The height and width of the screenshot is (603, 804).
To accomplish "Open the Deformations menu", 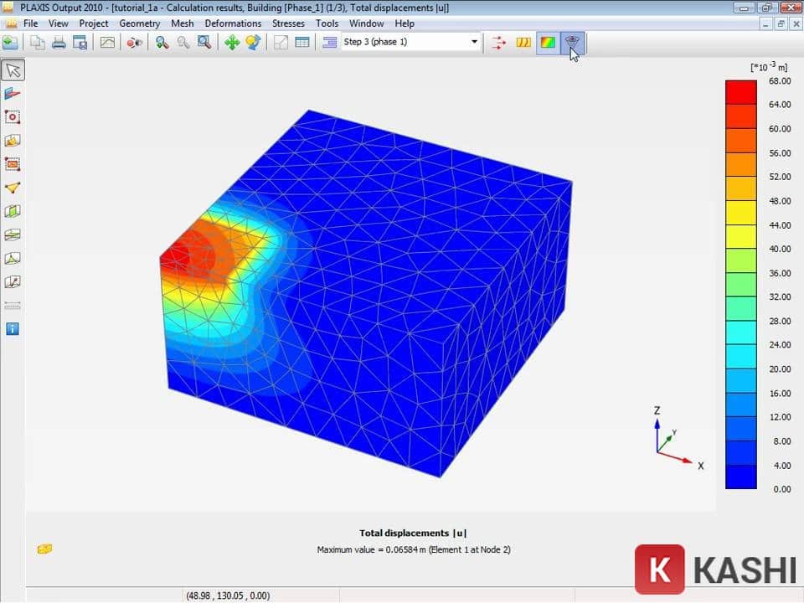I will [x=233, y=23].
